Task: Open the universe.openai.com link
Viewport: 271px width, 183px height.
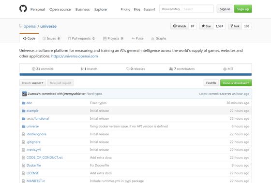Action: 75,56
